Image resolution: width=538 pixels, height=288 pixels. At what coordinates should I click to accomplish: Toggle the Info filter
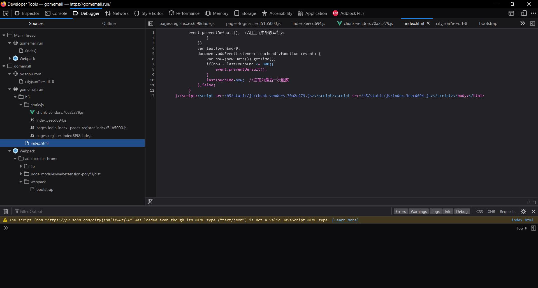point(448,212)
